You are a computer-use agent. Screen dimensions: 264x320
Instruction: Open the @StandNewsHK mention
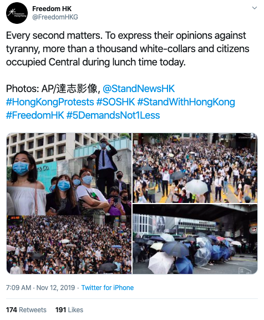(139, 89)
